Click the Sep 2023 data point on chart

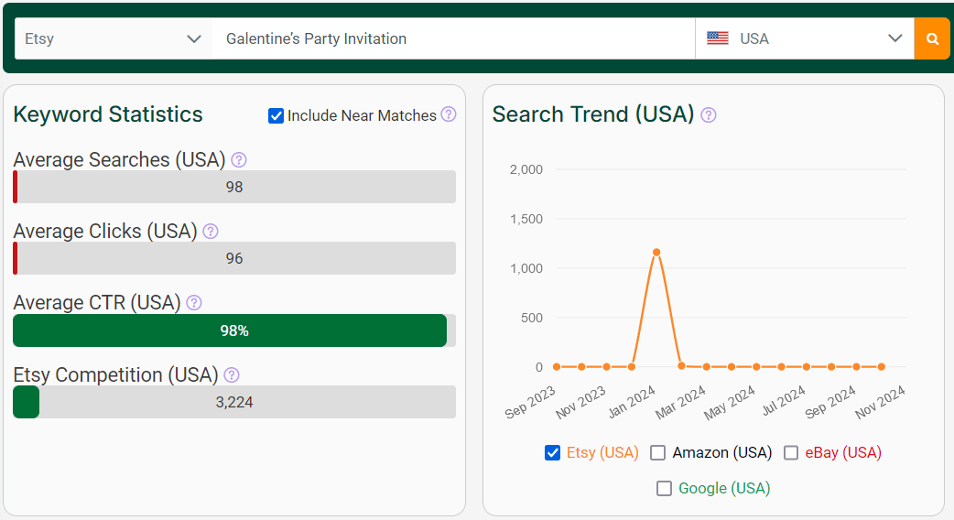coord(557,367)
